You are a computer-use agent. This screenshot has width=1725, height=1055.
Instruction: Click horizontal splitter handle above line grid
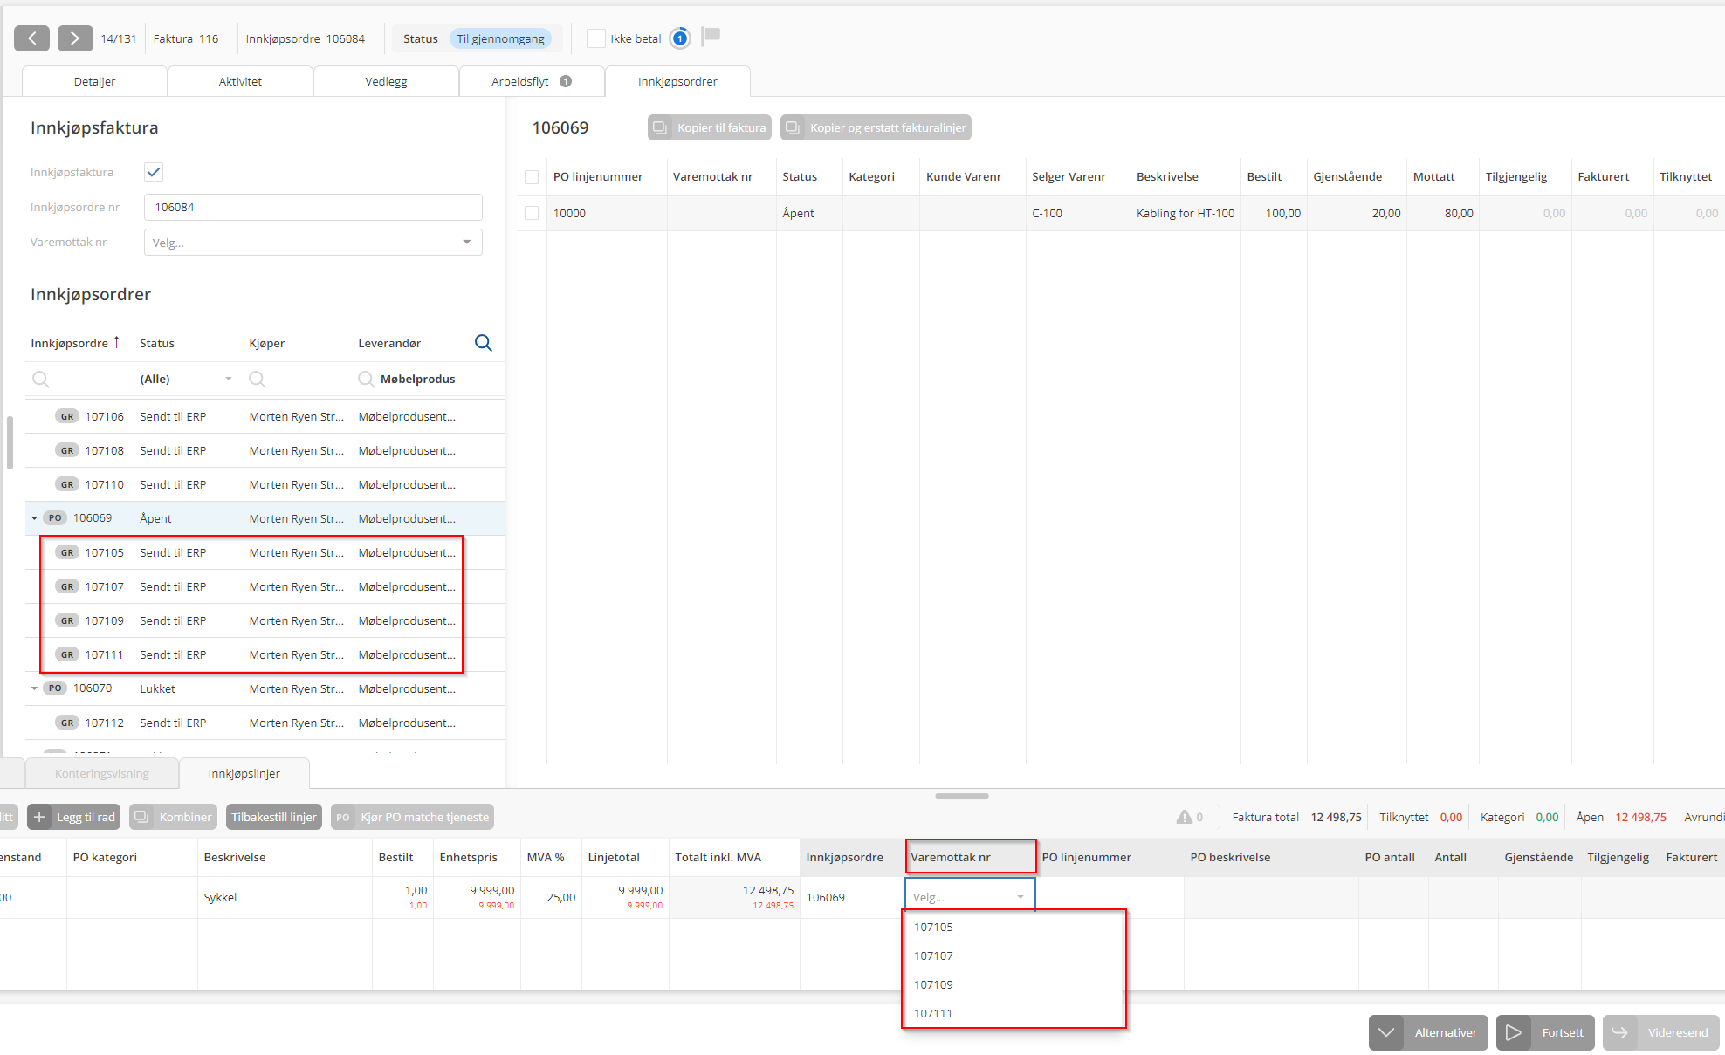coord(961,796)
